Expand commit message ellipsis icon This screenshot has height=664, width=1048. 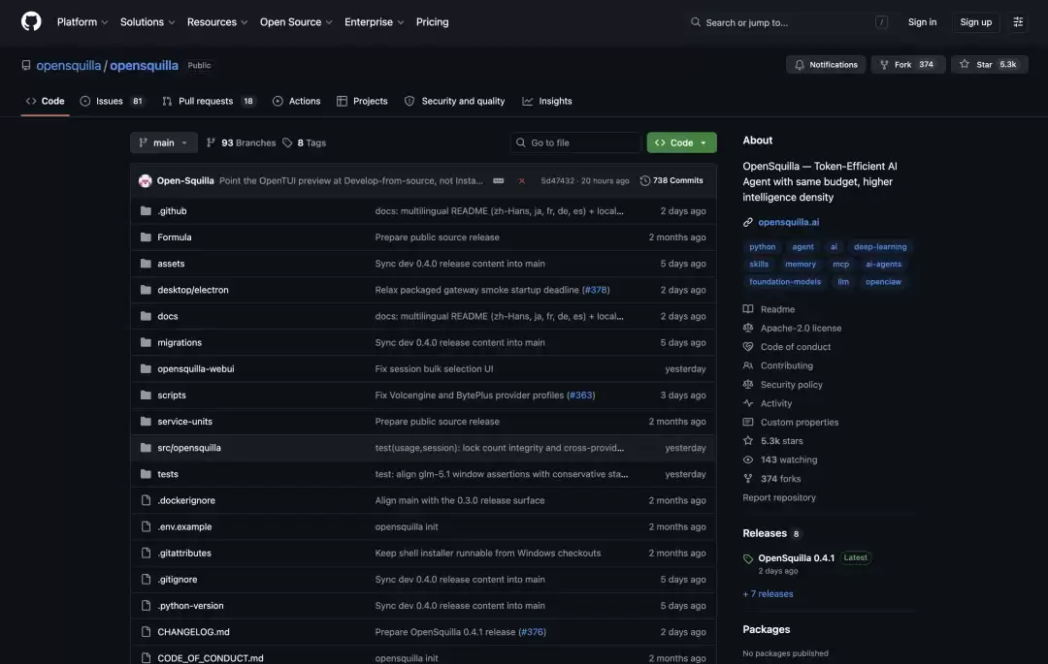(499, 181)
